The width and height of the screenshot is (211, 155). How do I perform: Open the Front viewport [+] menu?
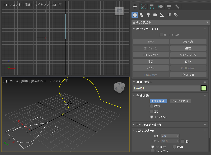[5, 5]
